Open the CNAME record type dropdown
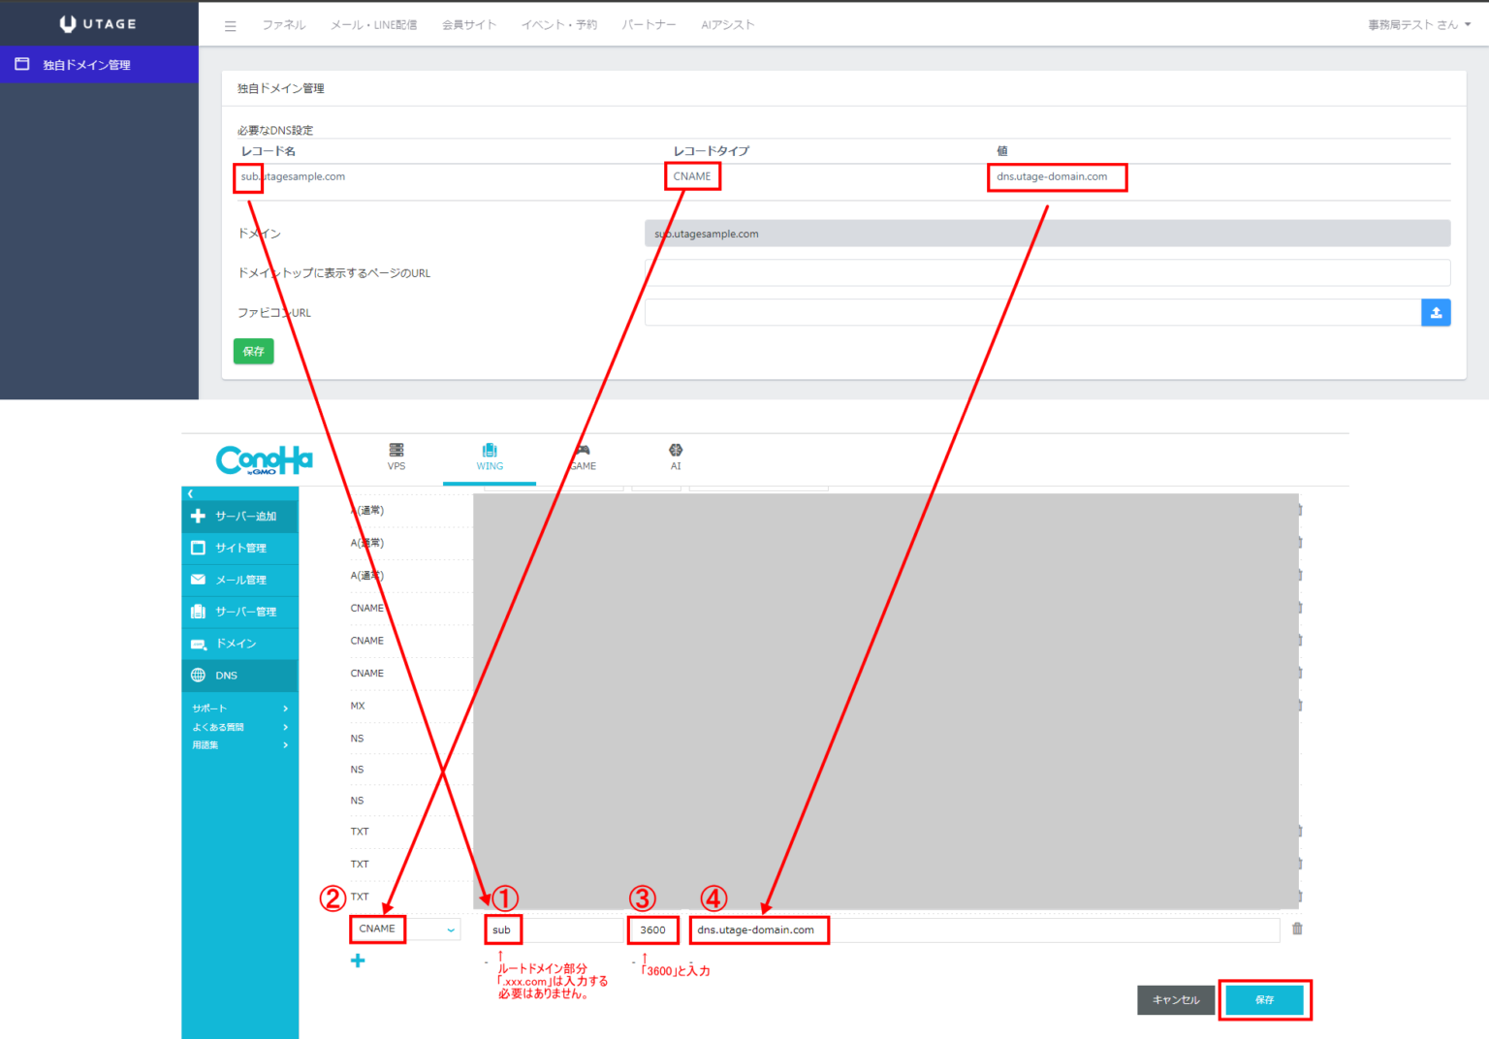Image resolution: width=1489 pixels, height=1039 pixels. coord(405,929)
